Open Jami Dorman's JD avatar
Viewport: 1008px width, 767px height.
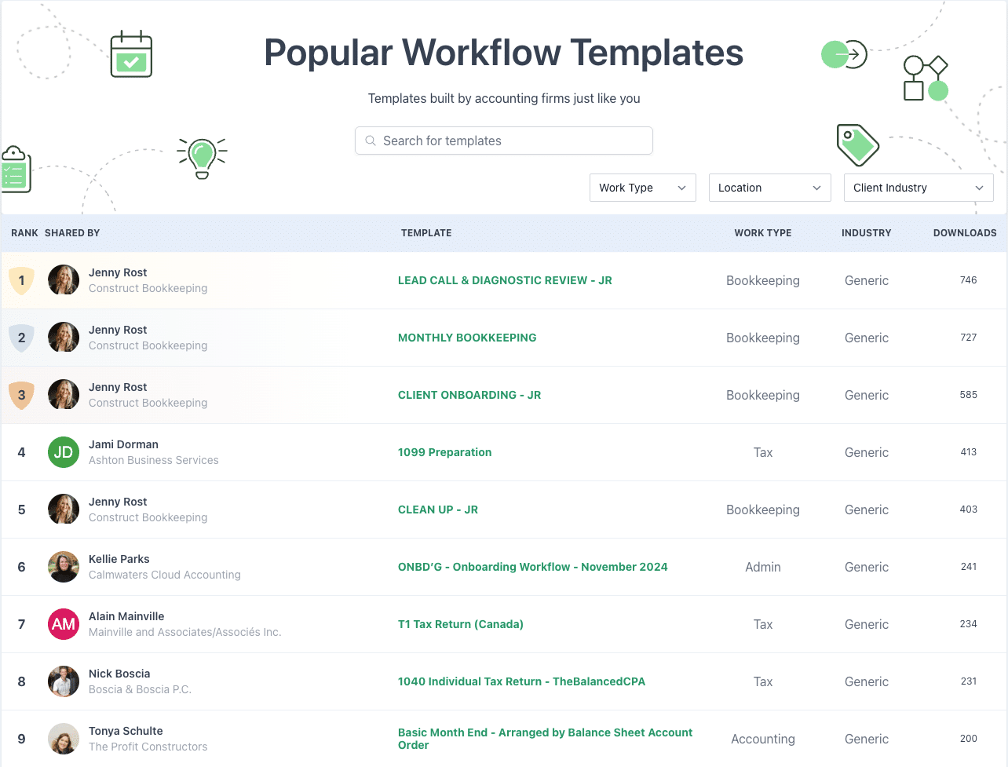click(63, 452)
